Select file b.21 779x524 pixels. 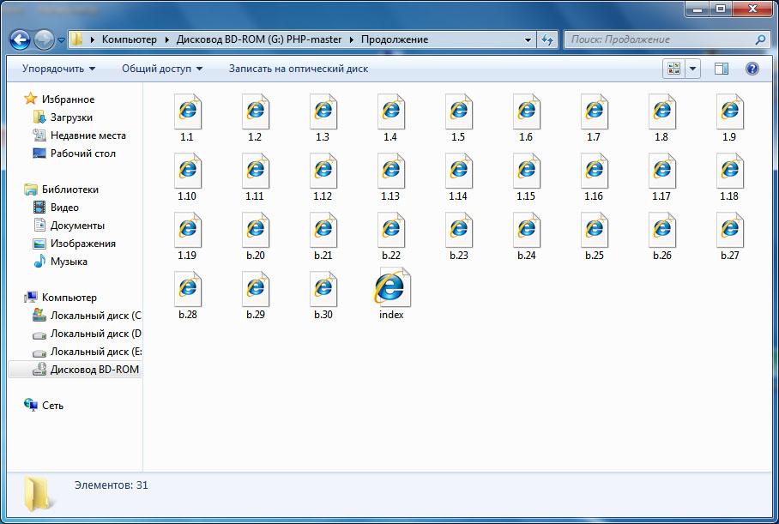tap(323, 236)
